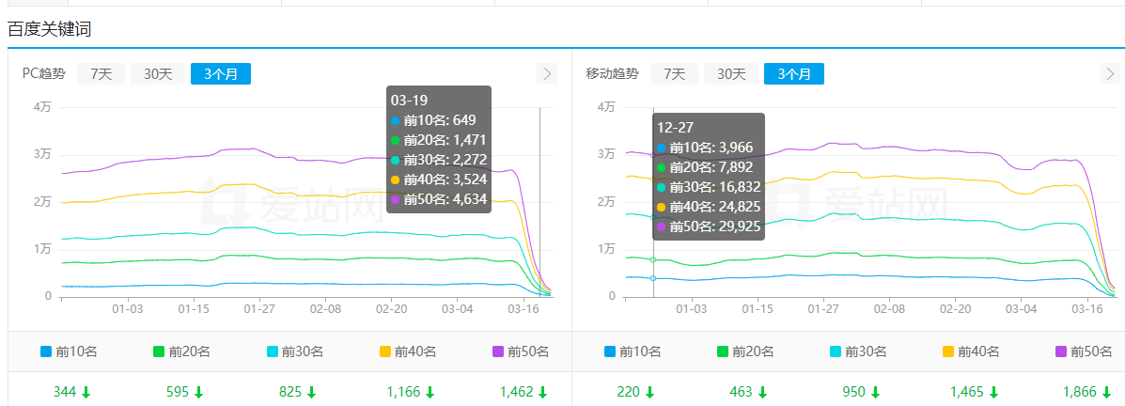Viewport: 1125px width, 406px height.
Task: Toggle 前50名 series in PC chart legend
Action: (x=521, y=351)
